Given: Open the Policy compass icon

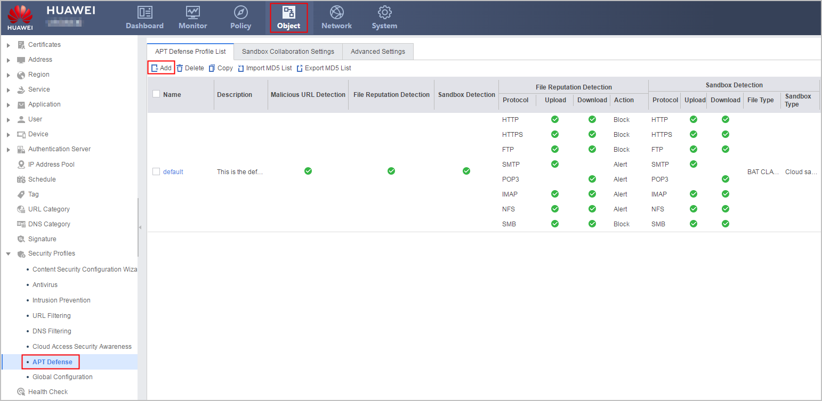Looking at the screenshot, I should pyautogui.click(x=241, y=12).
